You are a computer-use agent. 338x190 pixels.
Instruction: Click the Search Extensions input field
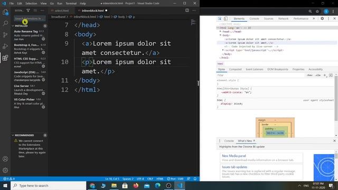(30, 18)
